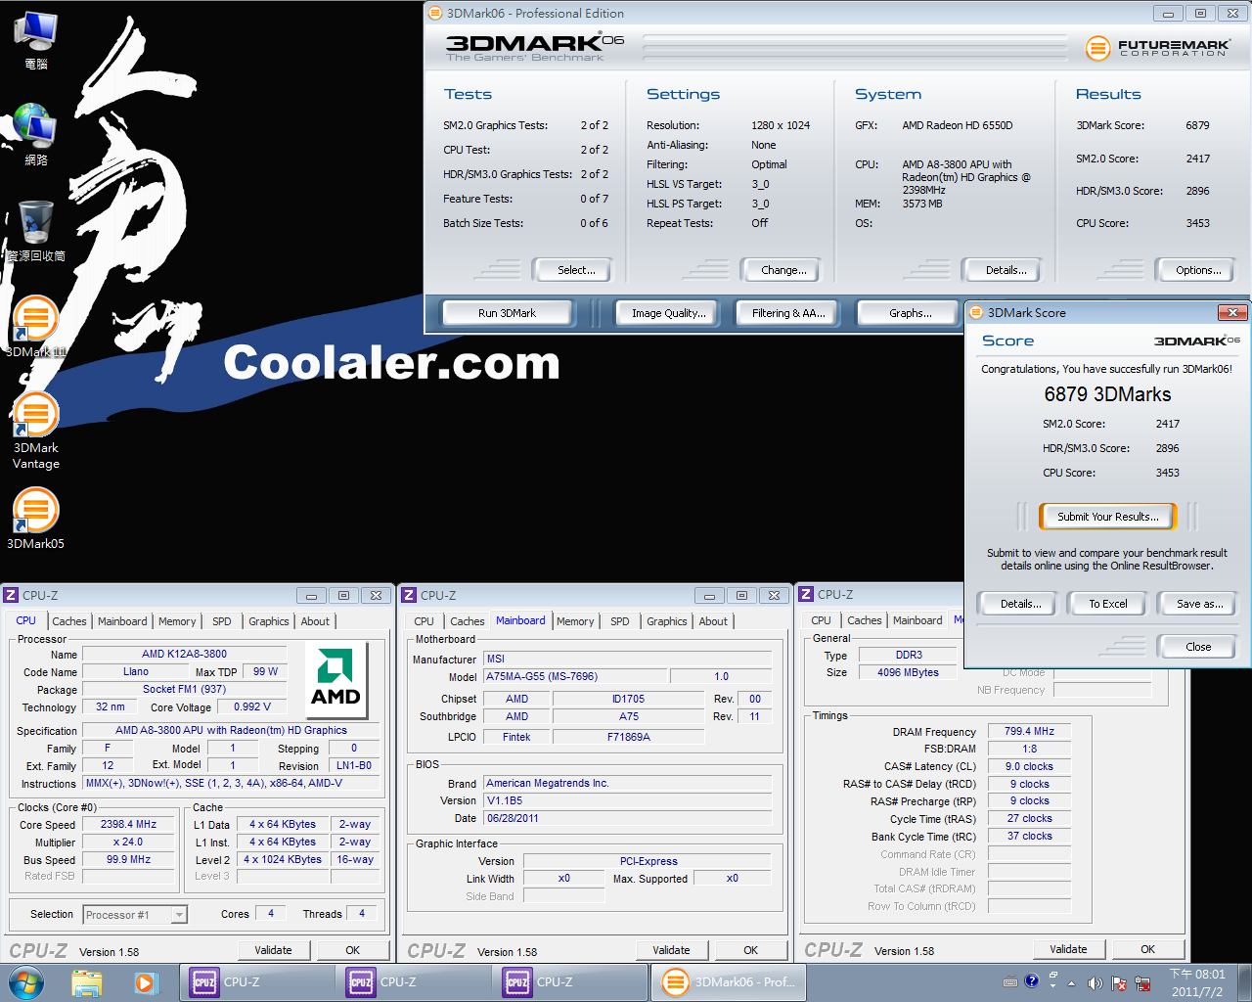Click the 6879 3DMarks score text
This screenshot has width=1252, height=1002.
click(x=1107, y=394)
